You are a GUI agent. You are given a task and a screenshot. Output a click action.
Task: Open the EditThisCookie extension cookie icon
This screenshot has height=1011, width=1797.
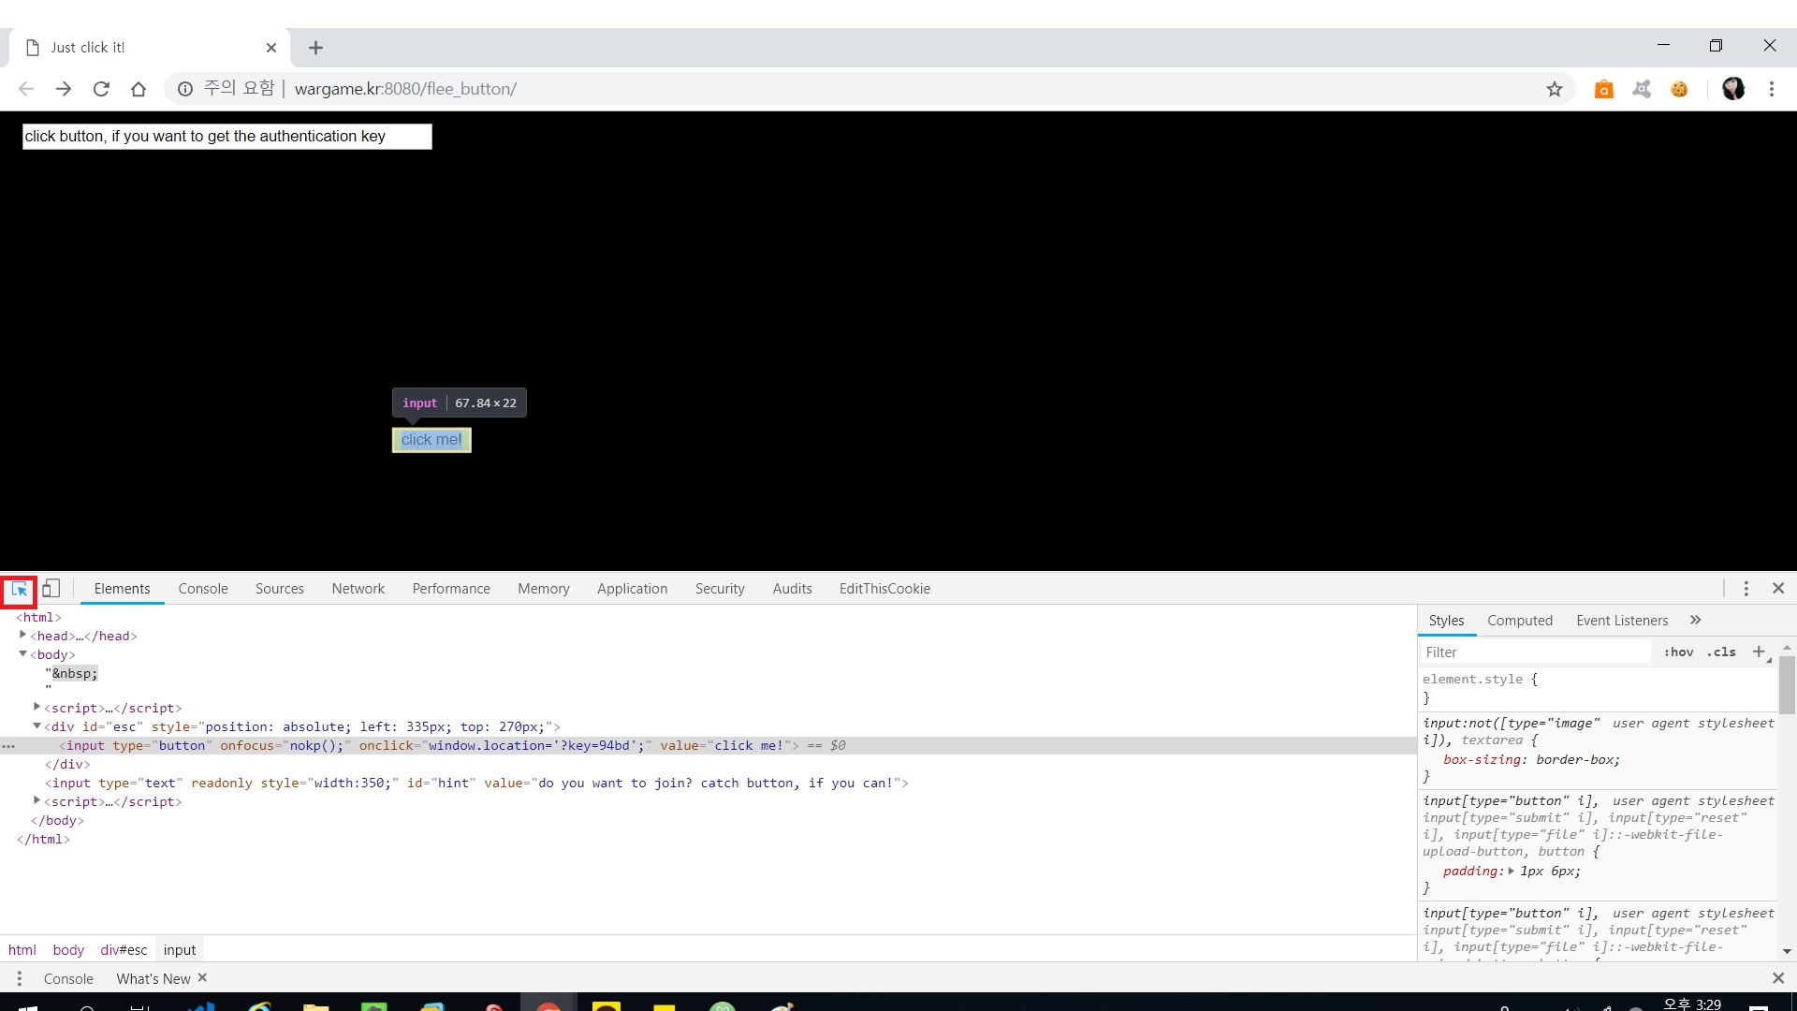pos(1679,89)
